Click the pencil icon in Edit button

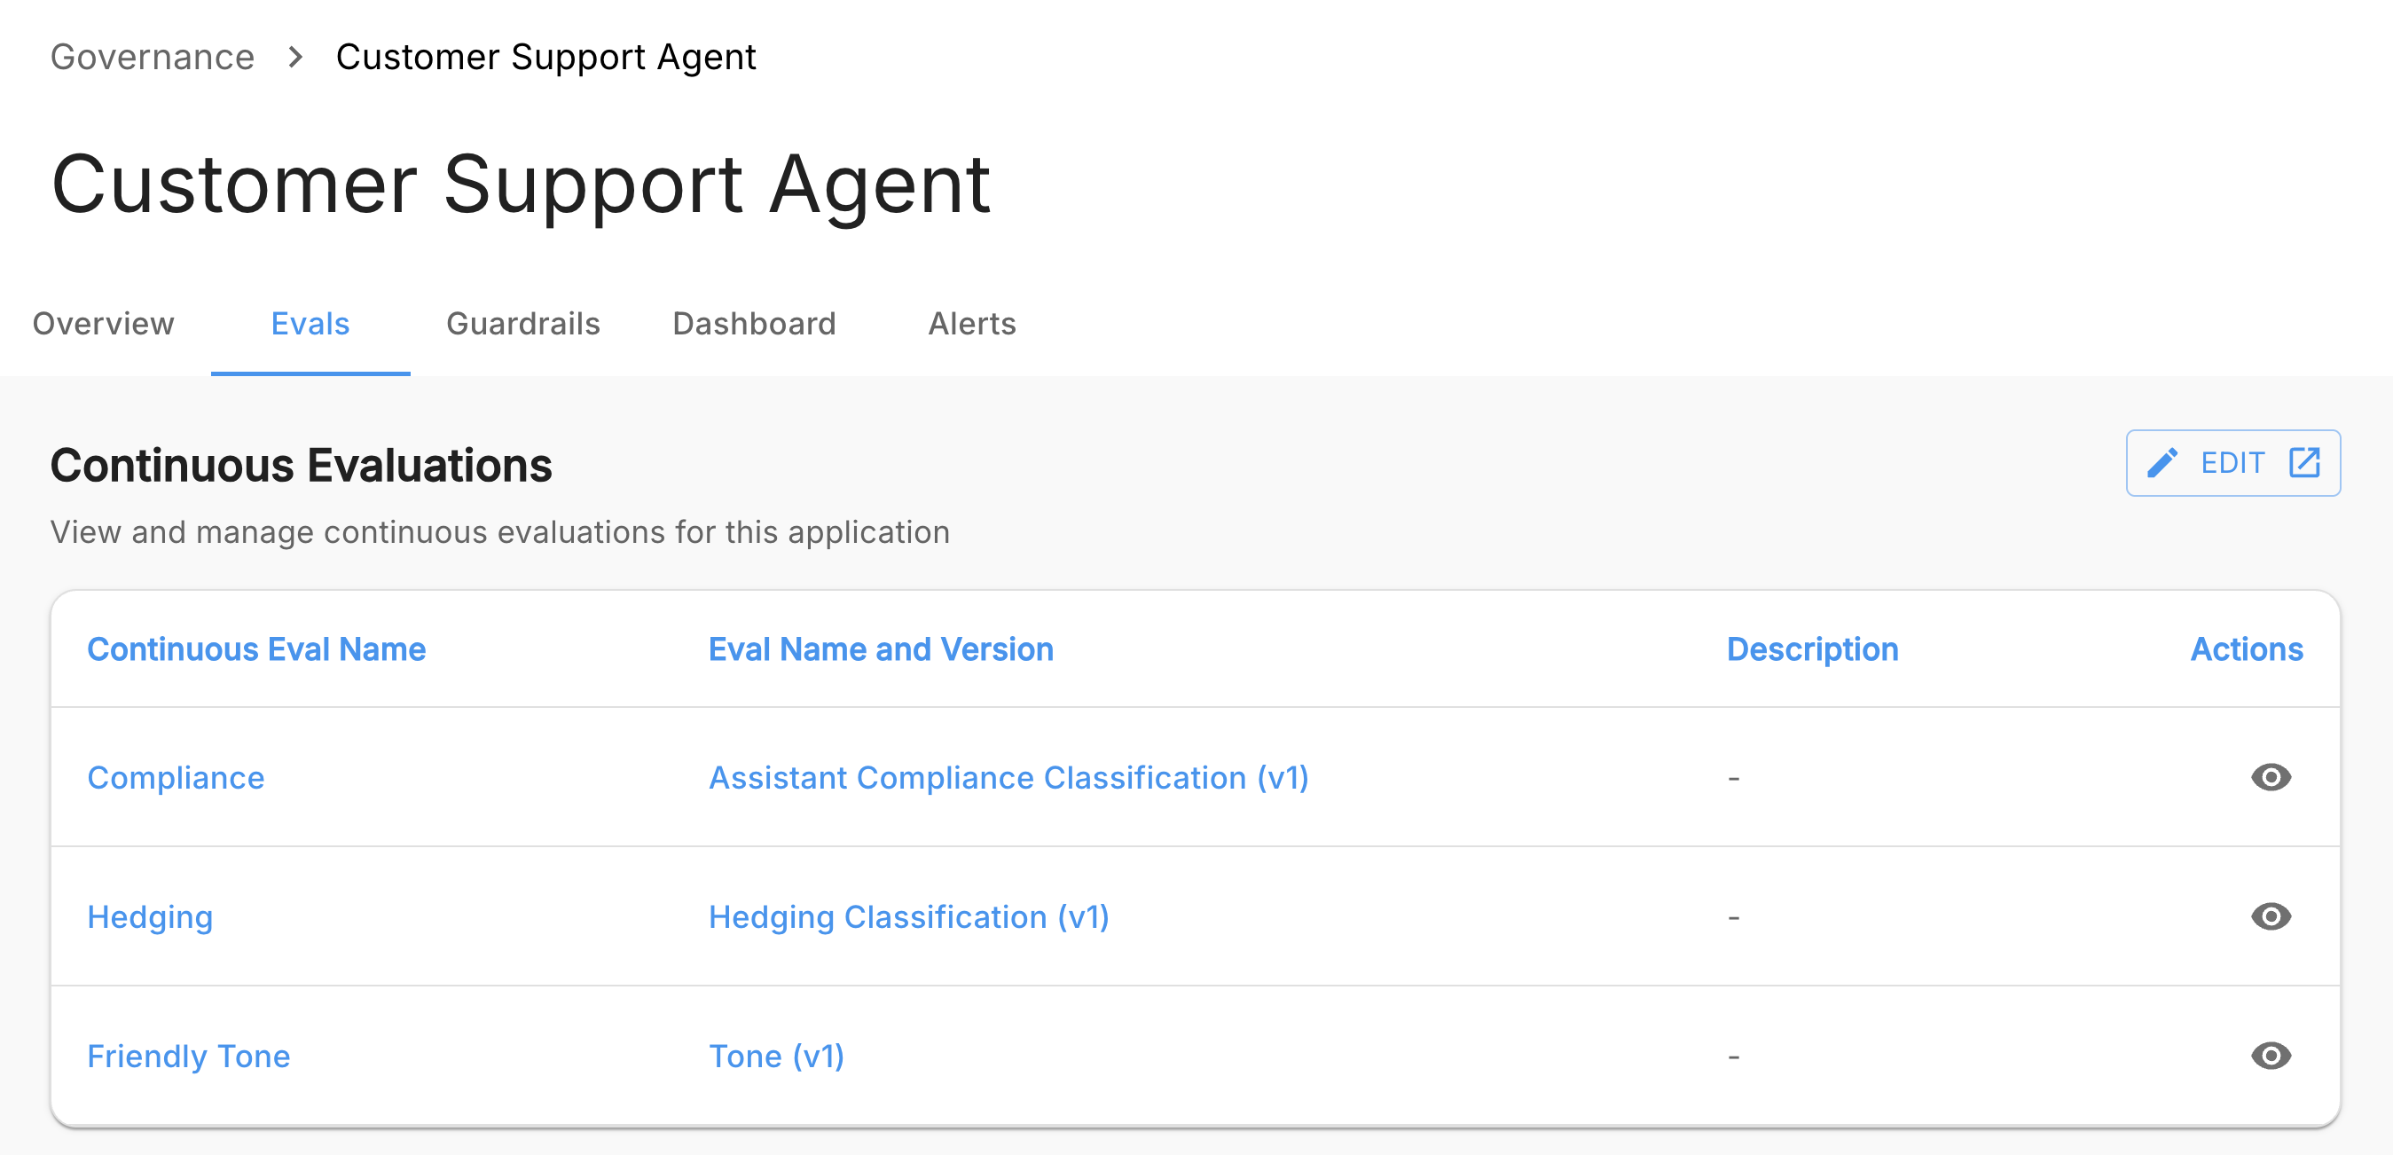2162,463
